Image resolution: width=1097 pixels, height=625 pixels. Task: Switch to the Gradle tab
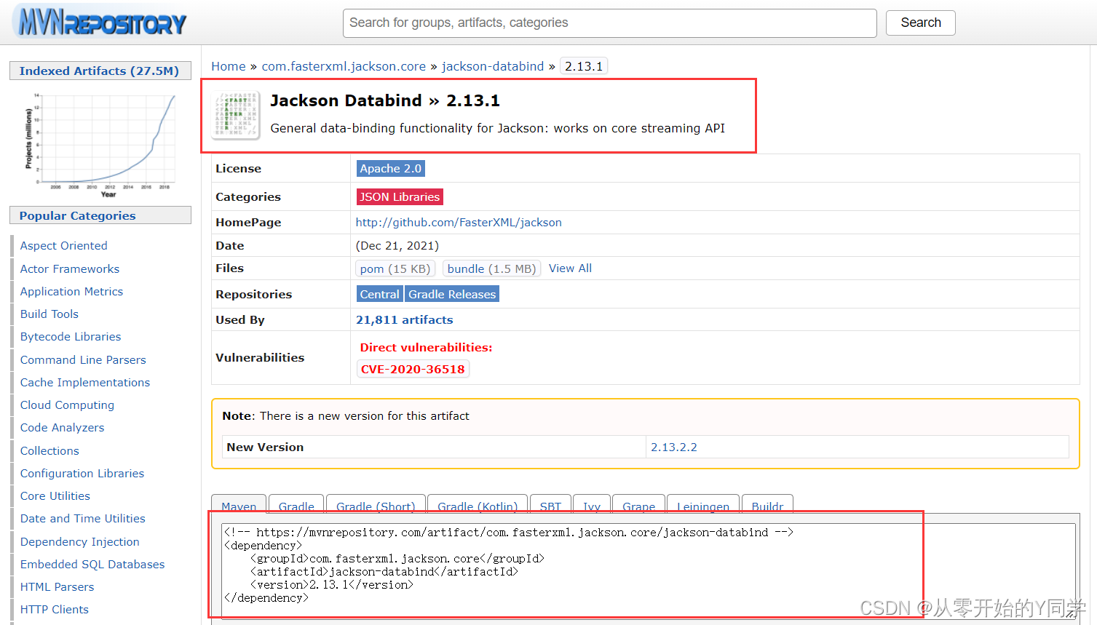[x=296, y=504]
